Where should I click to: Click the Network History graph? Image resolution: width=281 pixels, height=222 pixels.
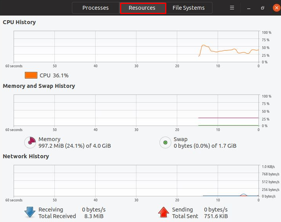pyautogui.click(x=136, y=180)
